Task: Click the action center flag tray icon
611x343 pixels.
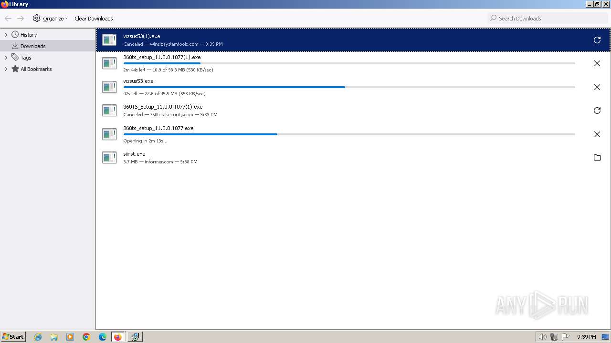Action: (x=566, y=337)
